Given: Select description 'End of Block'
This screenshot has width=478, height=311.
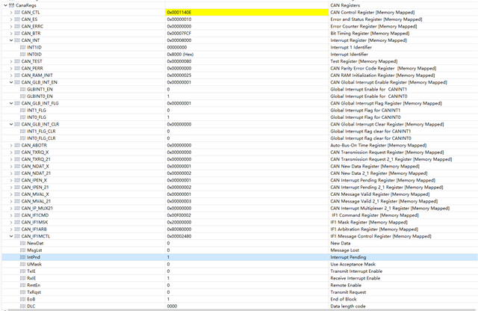Looking at the screenshot, I should tap(344, 299).
